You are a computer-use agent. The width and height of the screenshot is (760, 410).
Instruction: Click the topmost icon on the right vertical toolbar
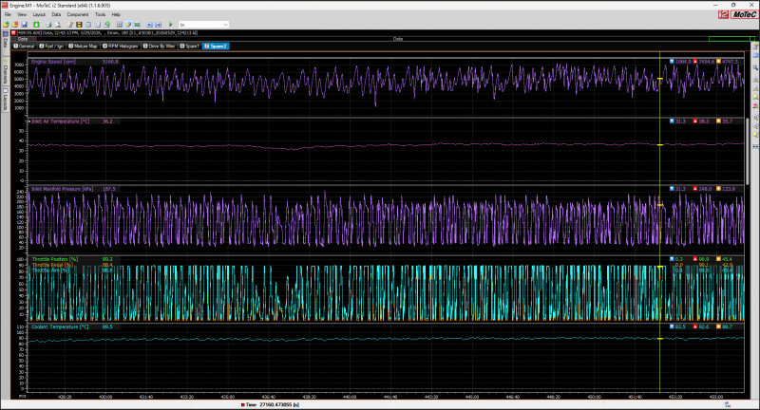click(x=755, y=47)
